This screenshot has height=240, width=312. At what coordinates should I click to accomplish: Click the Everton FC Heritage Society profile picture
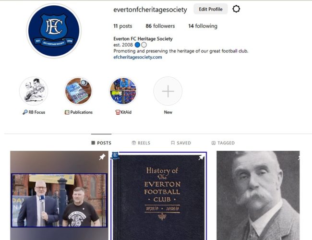point(54,31)
